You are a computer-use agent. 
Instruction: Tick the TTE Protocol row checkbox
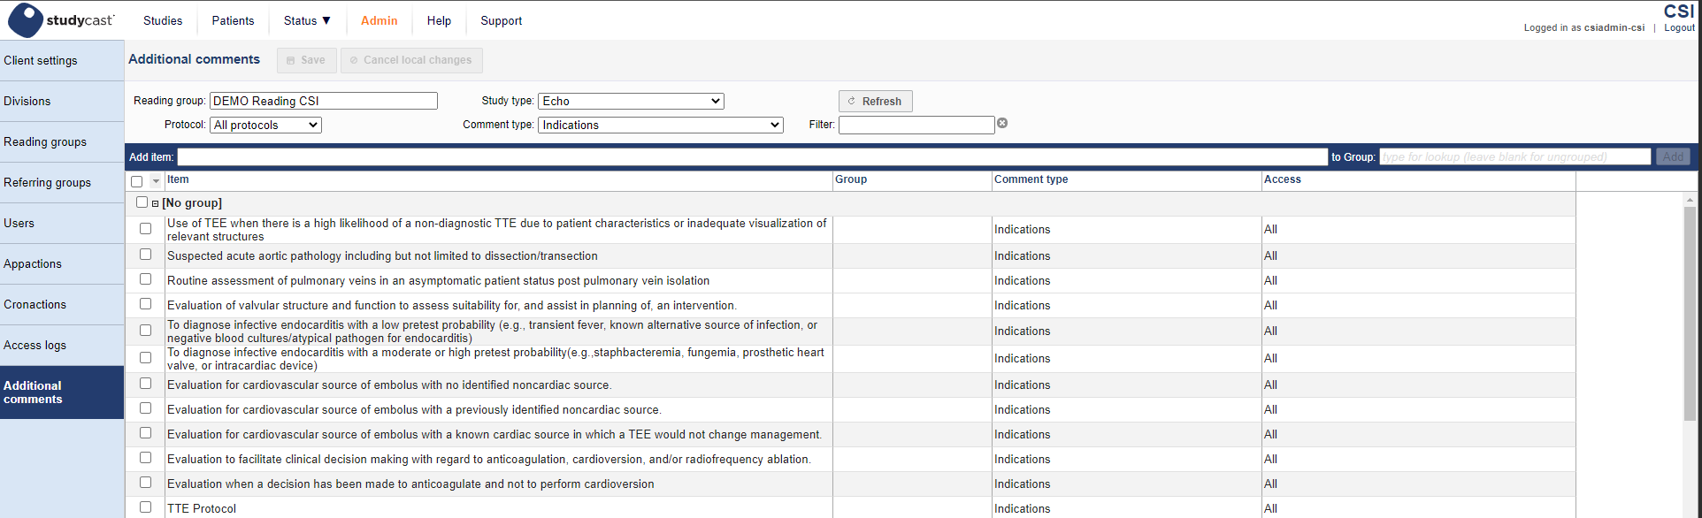[x=146, y=507]
